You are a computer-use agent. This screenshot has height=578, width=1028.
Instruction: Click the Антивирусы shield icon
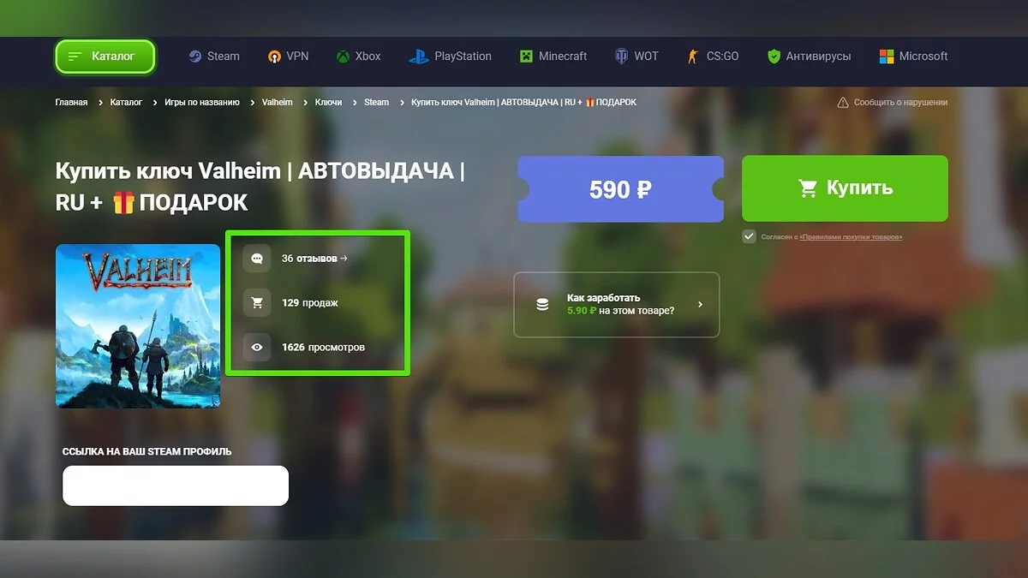(x=774, y=57)
